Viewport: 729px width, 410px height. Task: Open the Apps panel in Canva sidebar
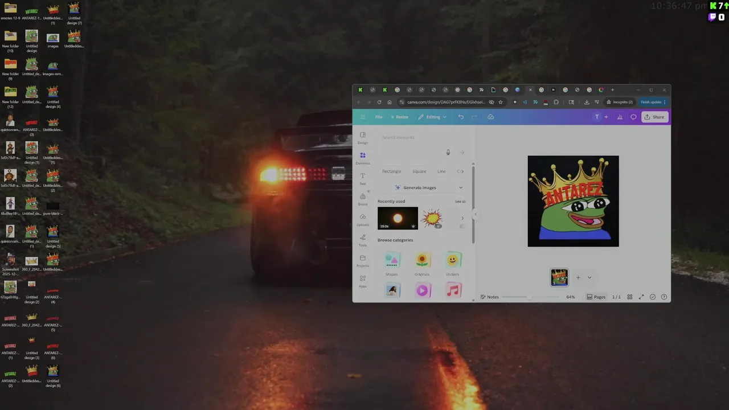pos(363,281)
